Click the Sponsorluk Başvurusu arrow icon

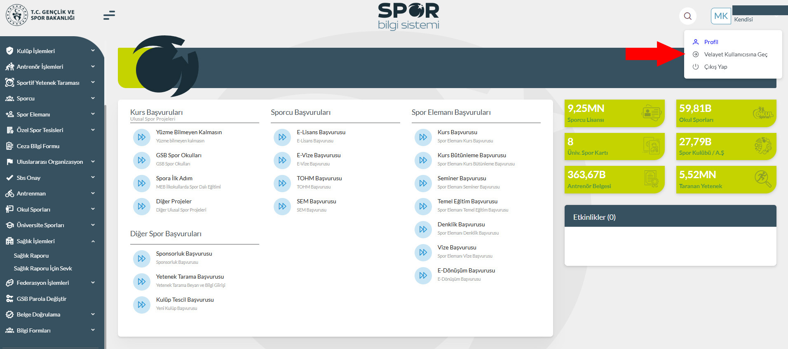pos(141,258)
